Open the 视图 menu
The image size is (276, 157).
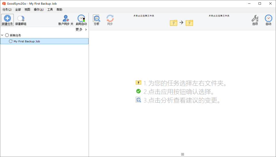coord(27,9)
